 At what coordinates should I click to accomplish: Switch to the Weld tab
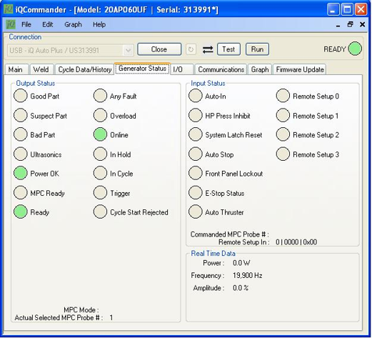click(41, 69)
